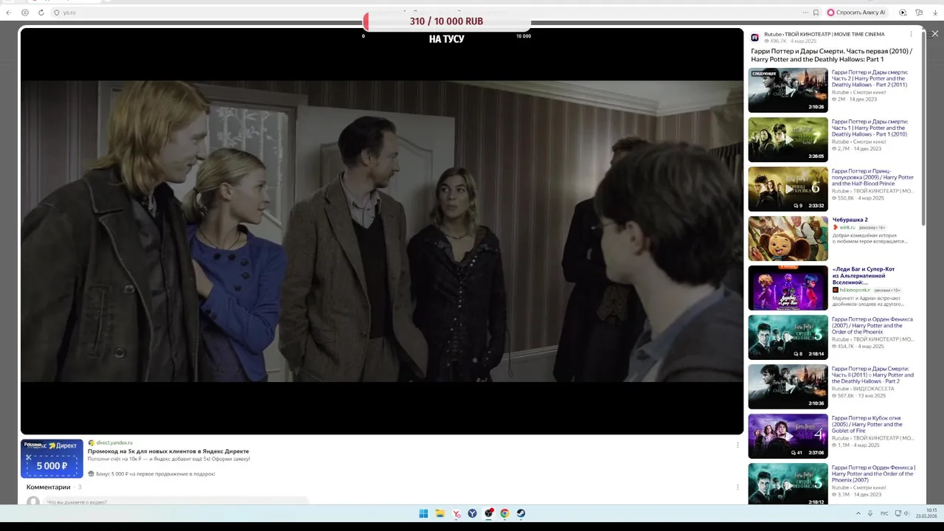Open the browser downloads icon
Screen dimensions: 944x531
(x=935, y=13)
